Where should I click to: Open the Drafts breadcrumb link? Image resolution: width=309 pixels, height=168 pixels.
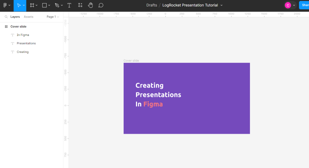[151, 5]
